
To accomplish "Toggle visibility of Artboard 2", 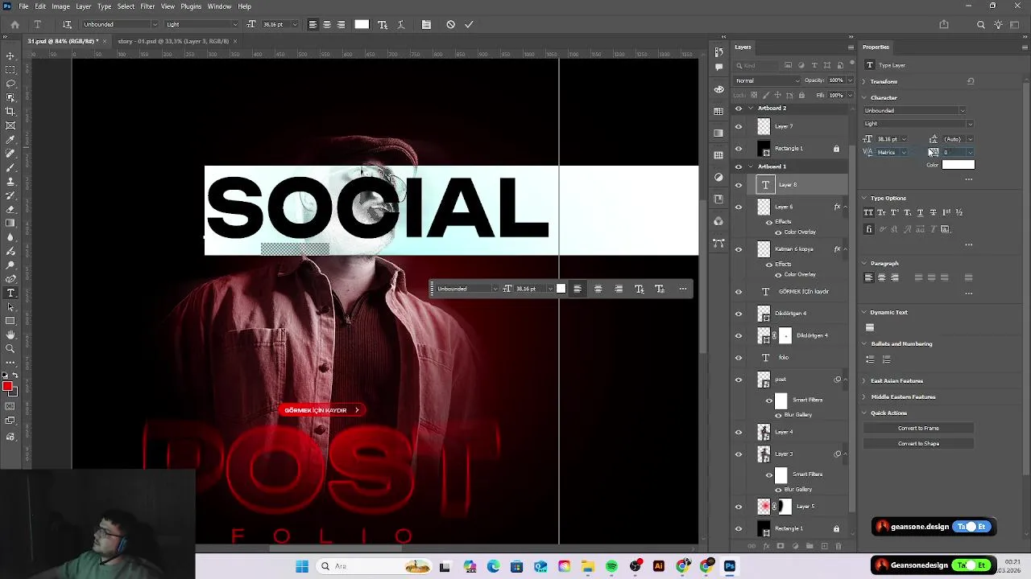I will pos(739,109).
